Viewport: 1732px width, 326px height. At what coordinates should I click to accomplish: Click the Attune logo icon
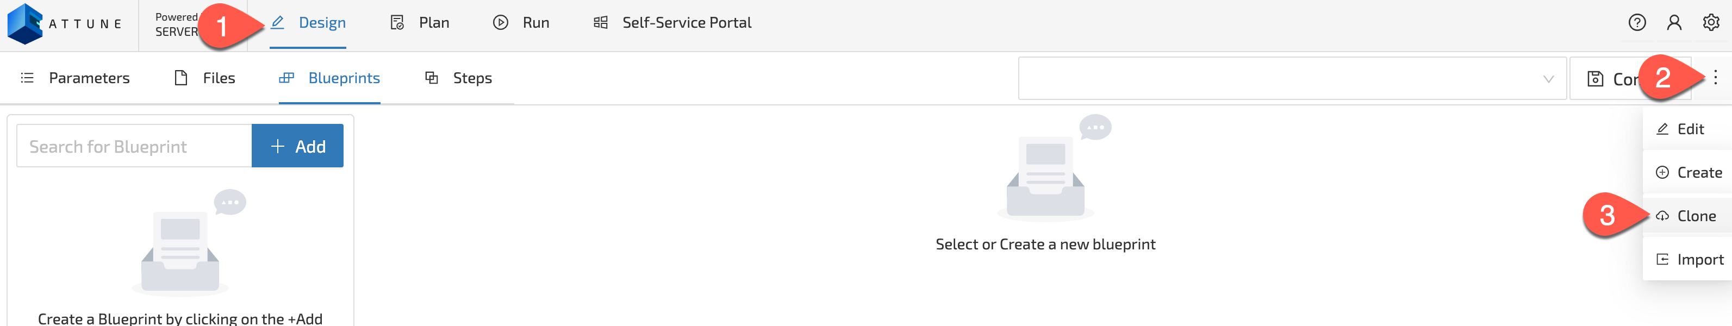26,24
